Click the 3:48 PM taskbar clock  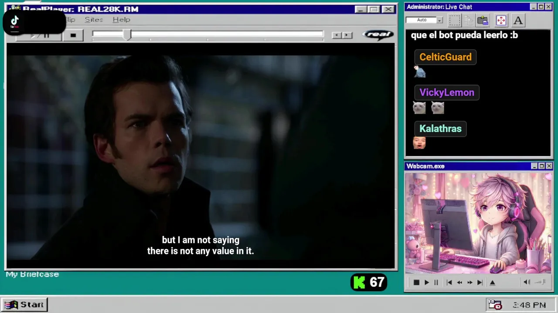(x=529, y=305)
